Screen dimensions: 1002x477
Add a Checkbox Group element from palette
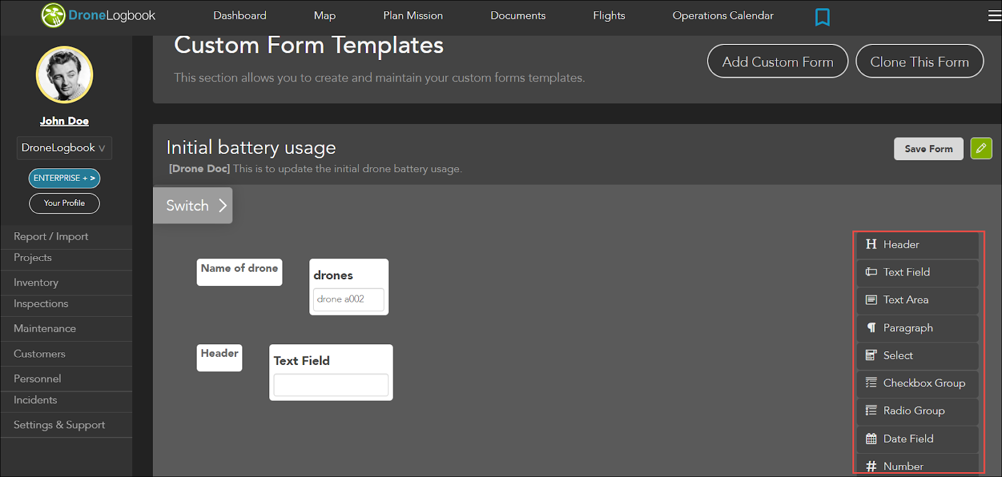[917, 383]
